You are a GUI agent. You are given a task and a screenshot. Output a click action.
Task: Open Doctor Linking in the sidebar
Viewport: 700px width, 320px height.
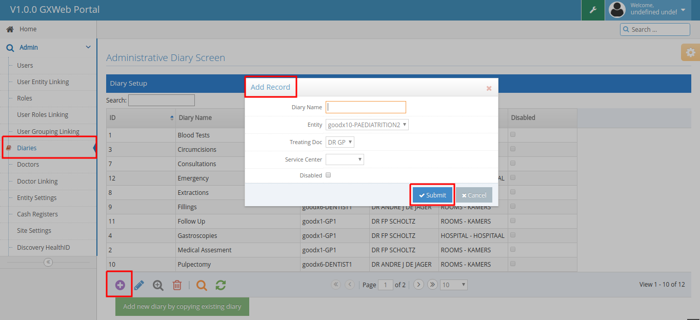pos(37,181)
